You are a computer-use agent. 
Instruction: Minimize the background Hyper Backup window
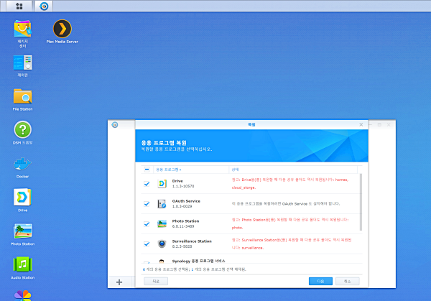[371, 125]
